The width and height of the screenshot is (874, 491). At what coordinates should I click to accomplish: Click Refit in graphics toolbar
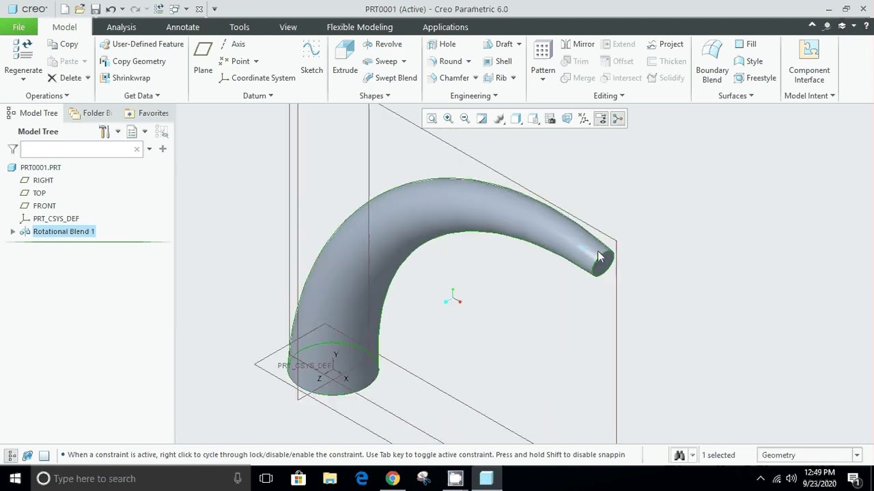pyautogui.click(x=432, y=119)
